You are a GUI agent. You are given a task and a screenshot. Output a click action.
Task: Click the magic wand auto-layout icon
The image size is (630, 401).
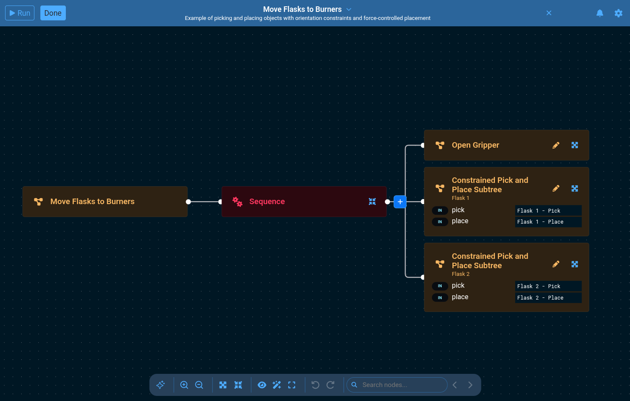tap(277, 385)
